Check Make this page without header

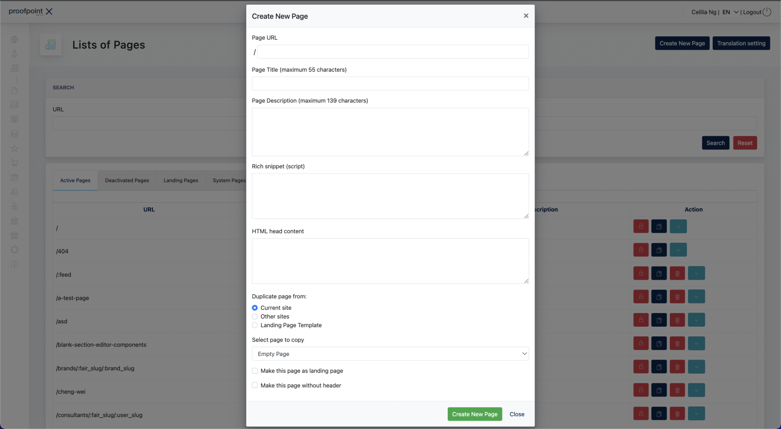255,385
